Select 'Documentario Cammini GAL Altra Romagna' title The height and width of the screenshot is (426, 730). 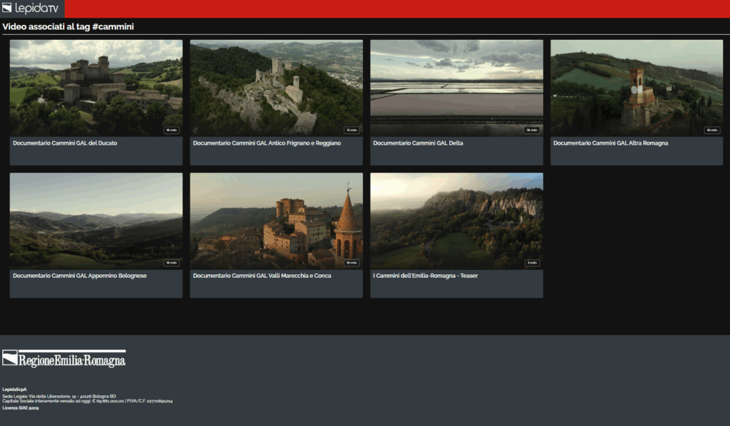coord(610,143)
